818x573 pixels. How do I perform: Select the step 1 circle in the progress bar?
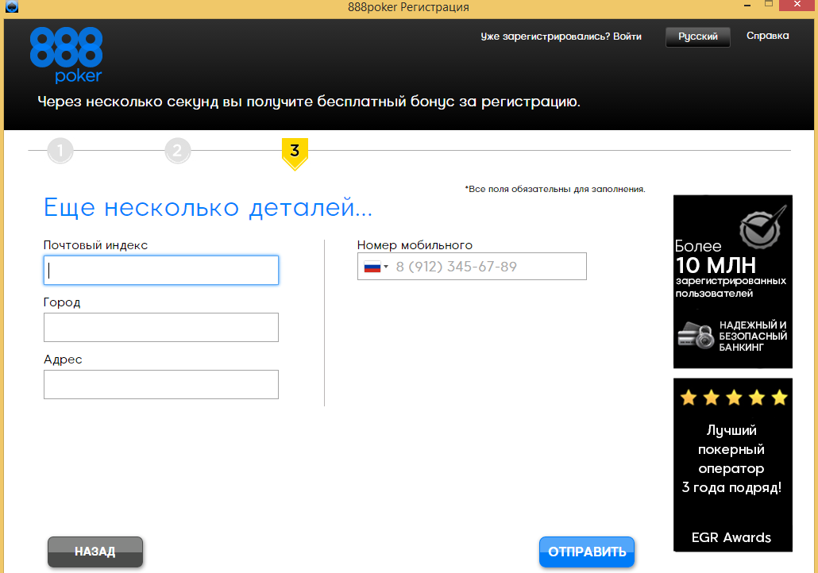point(60,151)
